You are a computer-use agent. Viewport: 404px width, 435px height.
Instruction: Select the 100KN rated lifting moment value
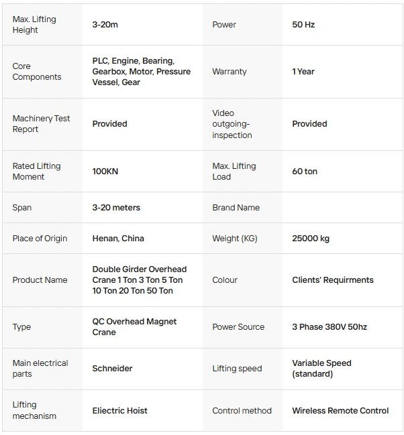point(105,172)
